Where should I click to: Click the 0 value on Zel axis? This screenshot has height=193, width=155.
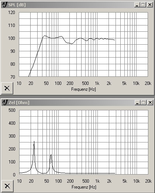(x=14, y=175)
